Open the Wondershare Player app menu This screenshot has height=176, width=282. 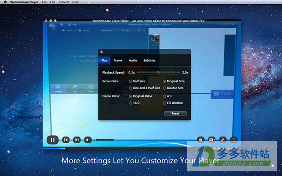click(24, 2)
